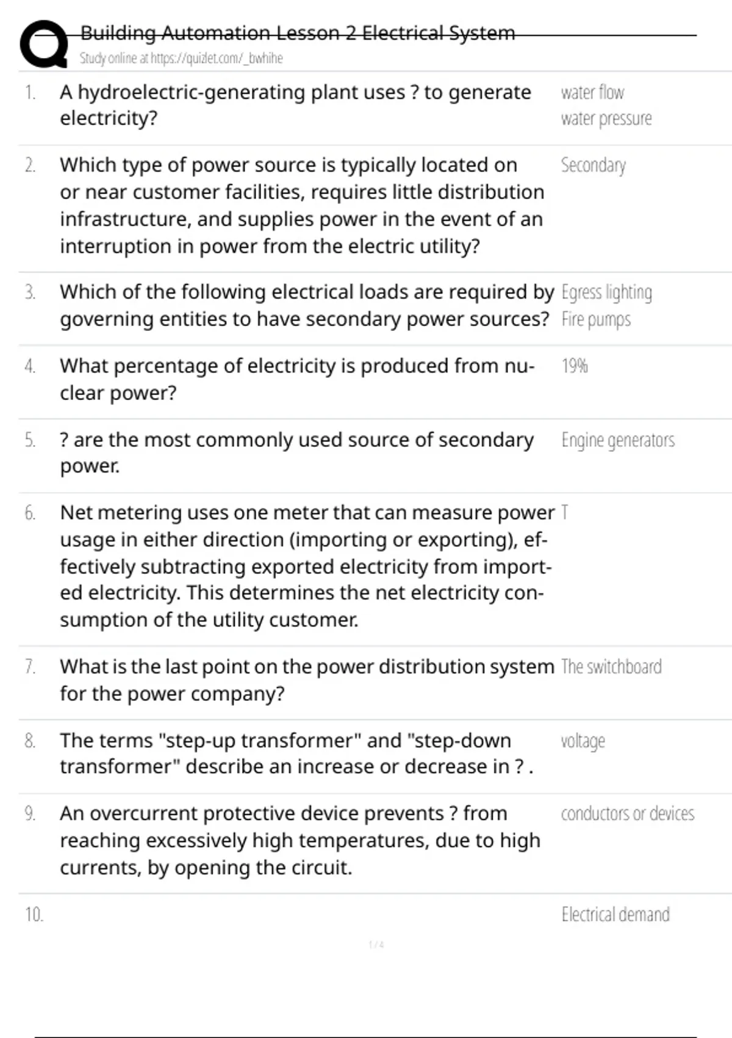Select the question about governing entities

point(306,305)
